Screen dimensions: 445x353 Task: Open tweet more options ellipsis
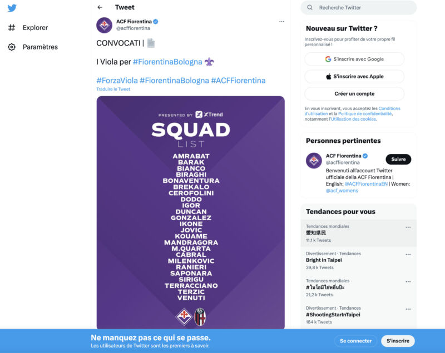pos(281,22)
